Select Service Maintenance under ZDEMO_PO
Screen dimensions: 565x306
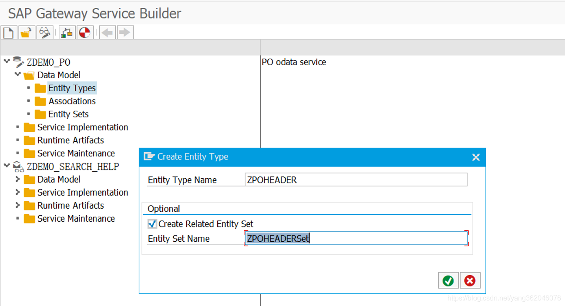click(76, 153)
